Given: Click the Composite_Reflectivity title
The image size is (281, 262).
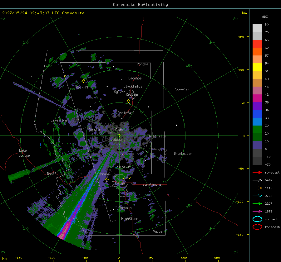Looking at the screenshot, I should pyautogui.click(x=140, y=5).
